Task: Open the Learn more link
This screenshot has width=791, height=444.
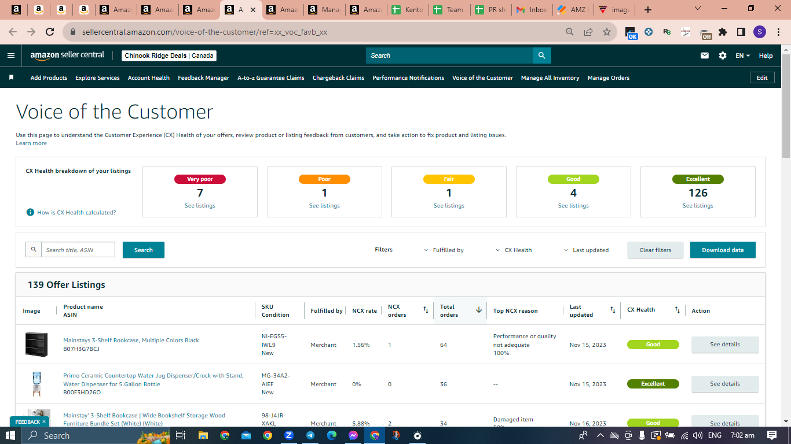Action: 31,143
